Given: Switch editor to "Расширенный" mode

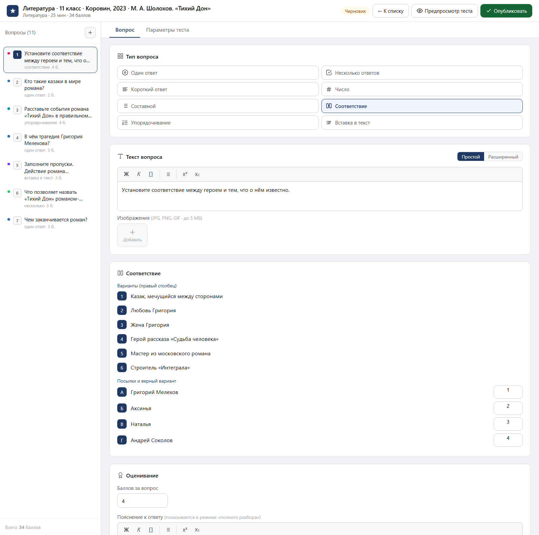Looking at the screenshot, I should pyautogui.click(x=503, y=157).
